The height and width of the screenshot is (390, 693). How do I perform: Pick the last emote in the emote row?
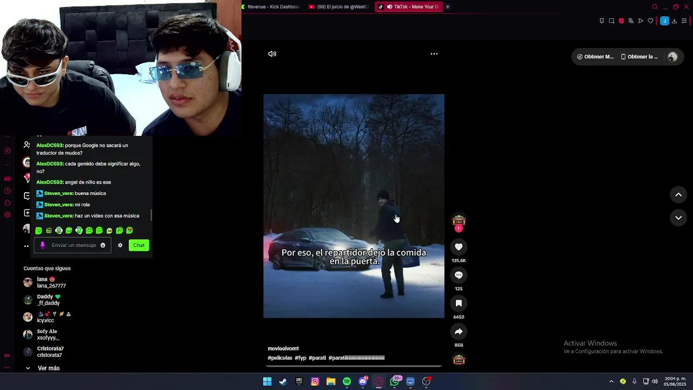(x=130, y=231)
